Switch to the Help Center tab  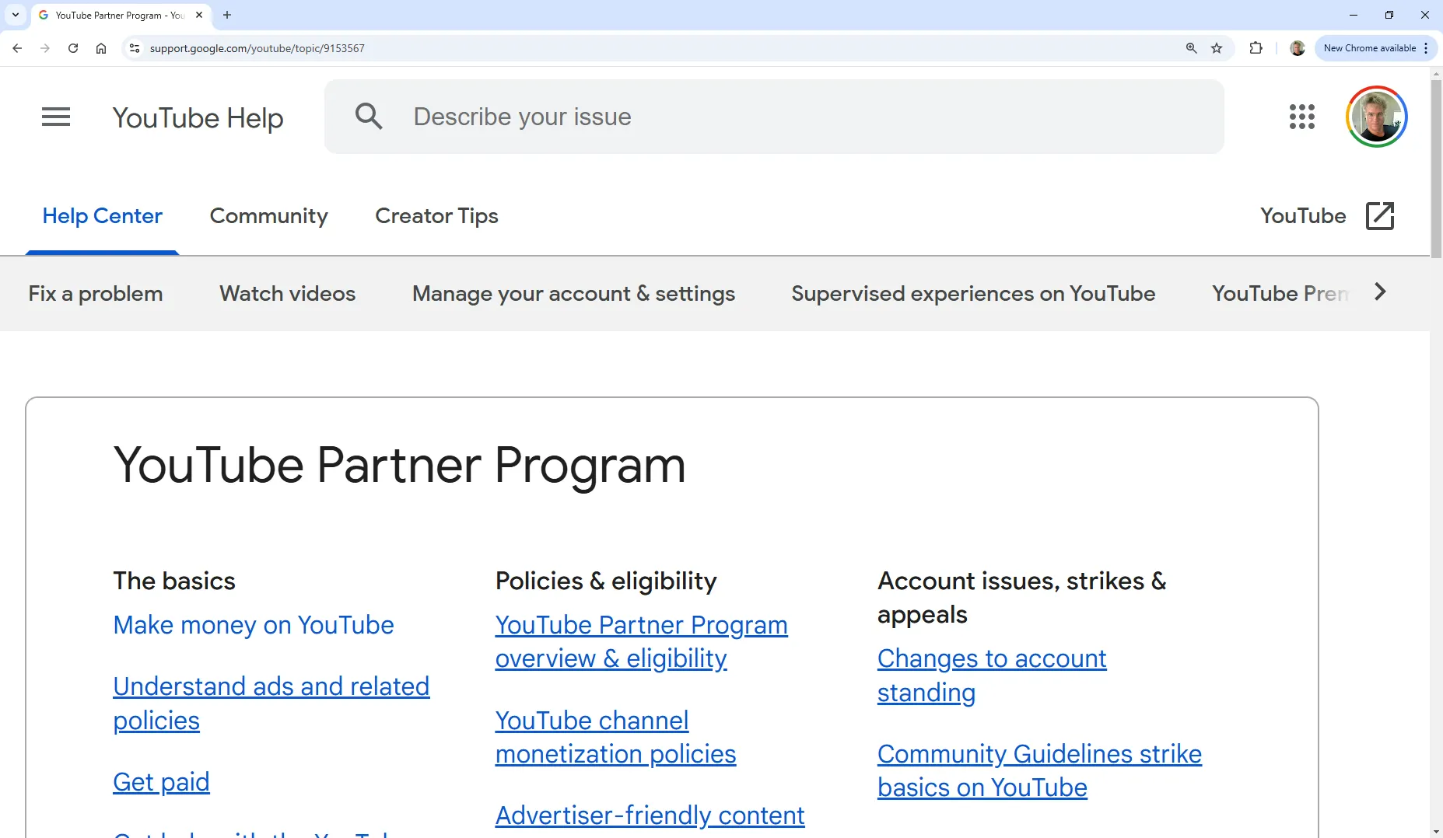102,216
